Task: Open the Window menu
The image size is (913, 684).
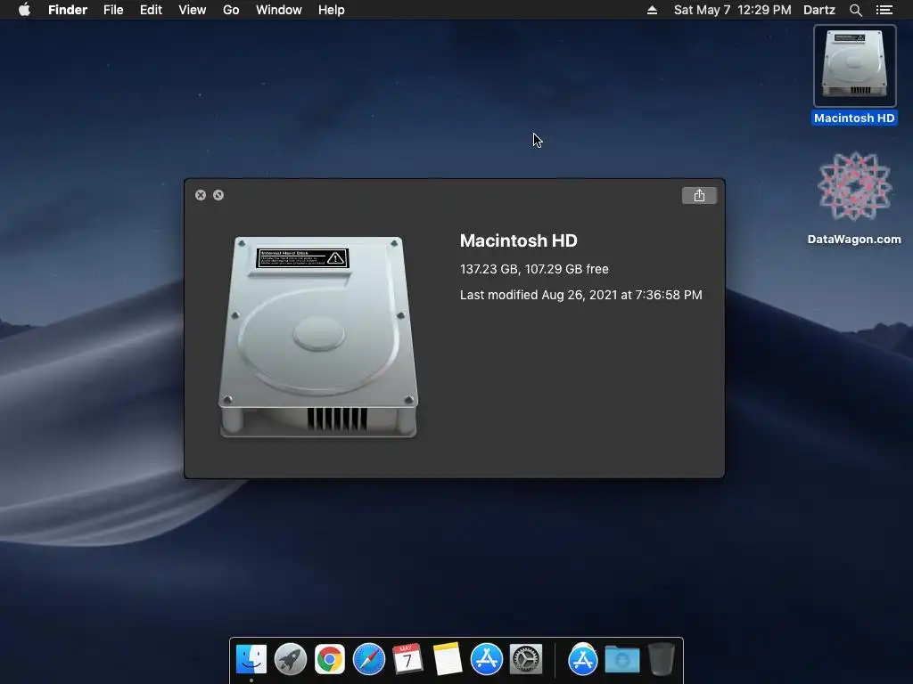Action: (x=279, y=10)
